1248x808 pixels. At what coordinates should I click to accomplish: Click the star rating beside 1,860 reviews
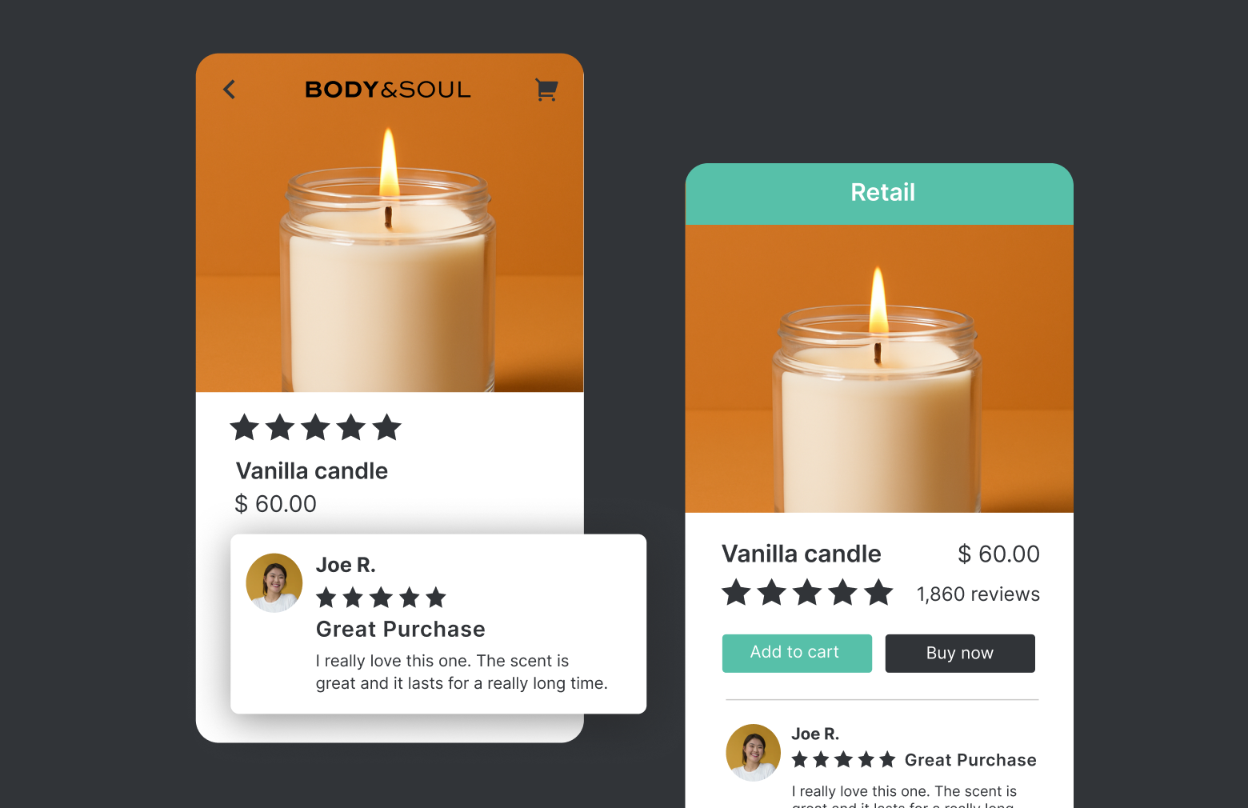[x=807, y=593]
